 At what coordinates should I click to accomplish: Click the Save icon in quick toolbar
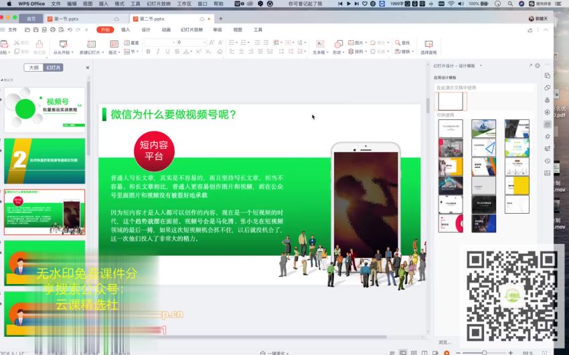pyautogui.click(x=35, y=29)
